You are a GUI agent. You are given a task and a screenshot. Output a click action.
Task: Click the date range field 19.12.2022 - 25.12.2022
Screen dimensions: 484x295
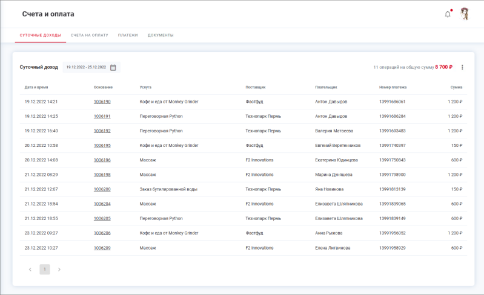(86, 67)
